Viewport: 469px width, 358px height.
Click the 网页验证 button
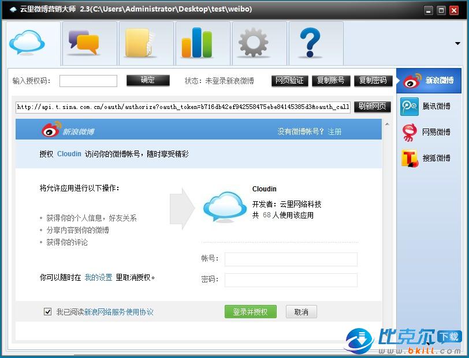click(289, 81)
